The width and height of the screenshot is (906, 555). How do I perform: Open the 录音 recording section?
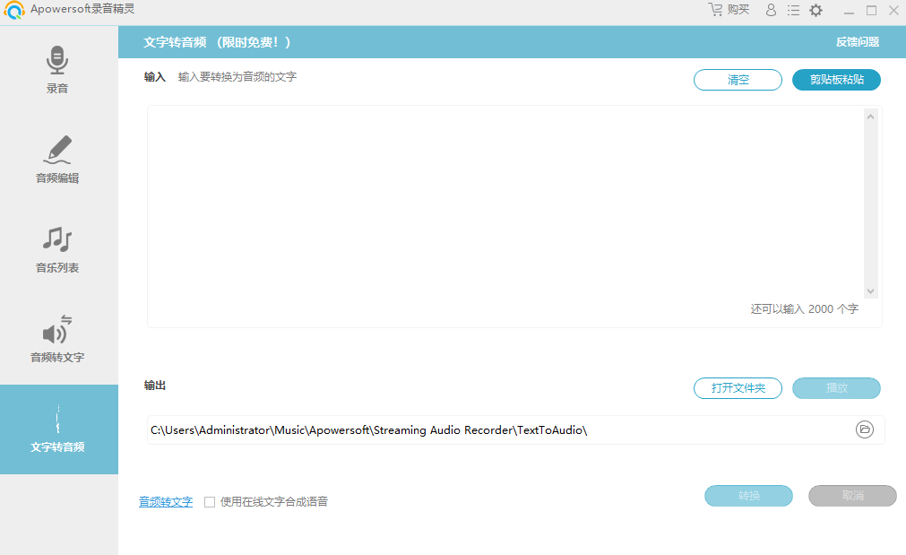(58, 70)
